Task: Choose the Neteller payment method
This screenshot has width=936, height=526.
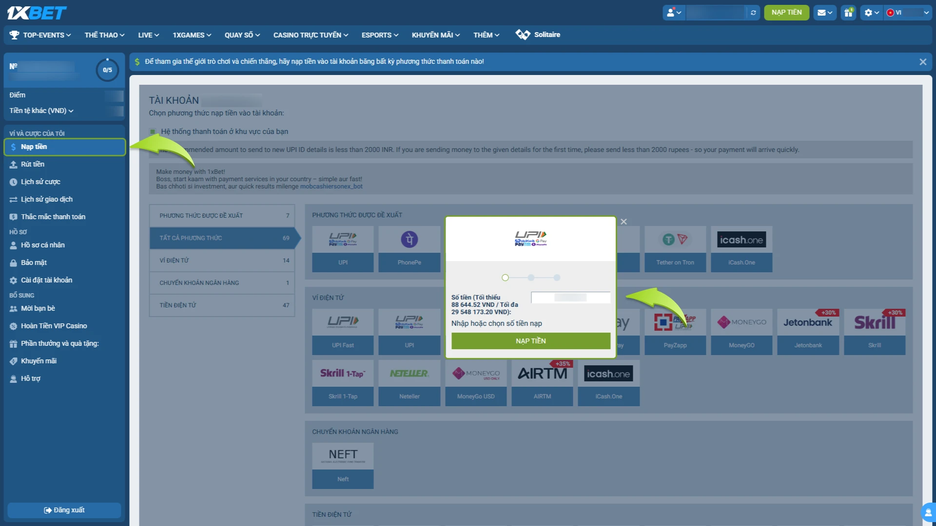Action: click(x=409, y=383)
